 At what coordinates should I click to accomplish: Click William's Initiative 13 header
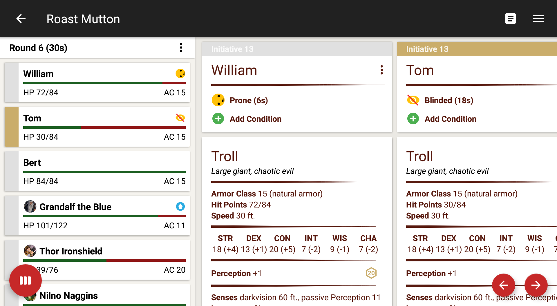tap(297, 49)
